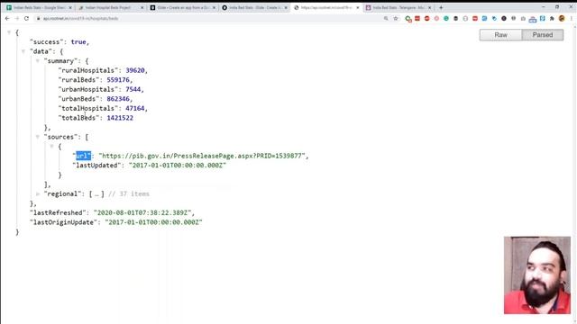Close the India Bed Stats Telangana tab

point(429,7)
